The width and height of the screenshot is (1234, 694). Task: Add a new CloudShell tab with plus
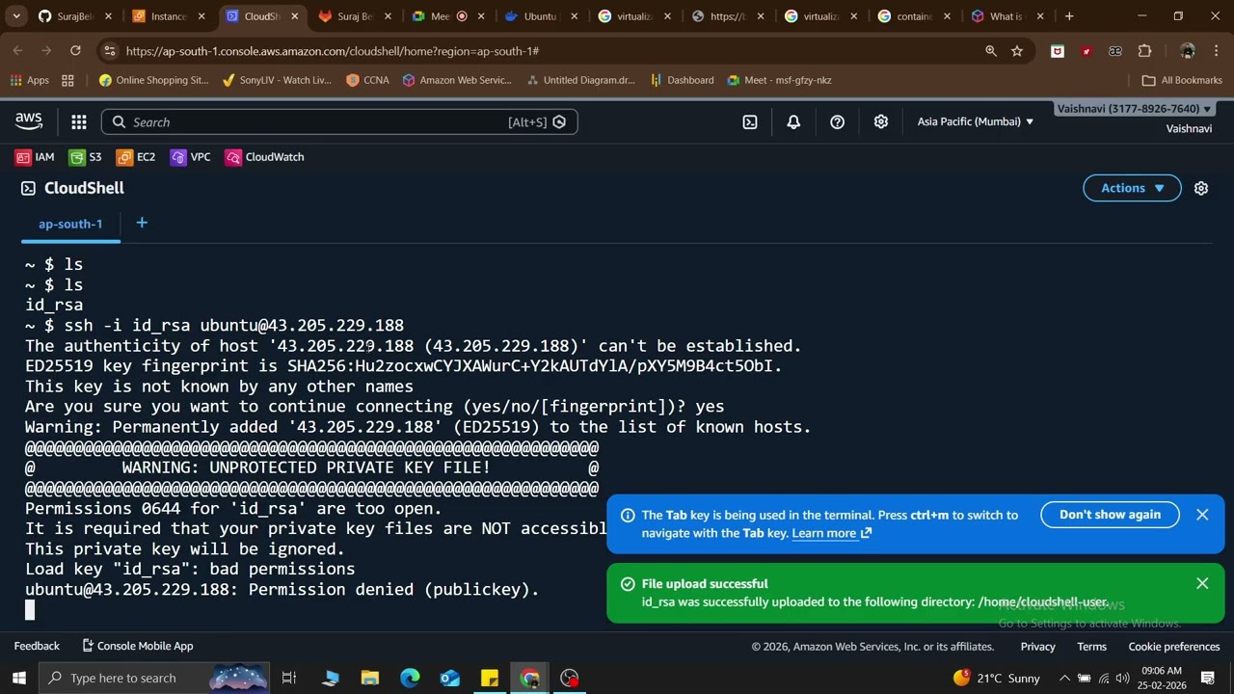(x=142, y=223)
